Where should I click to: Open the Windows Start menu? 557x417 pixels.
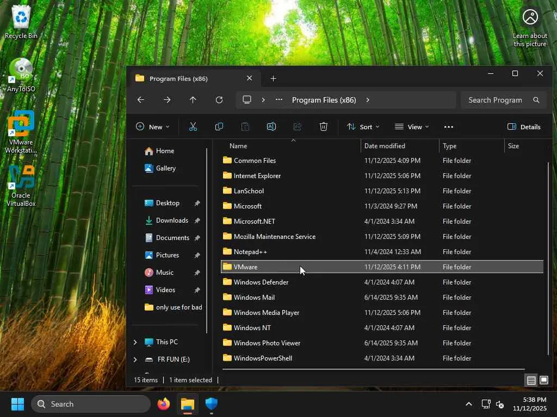[x=17, y=404]
